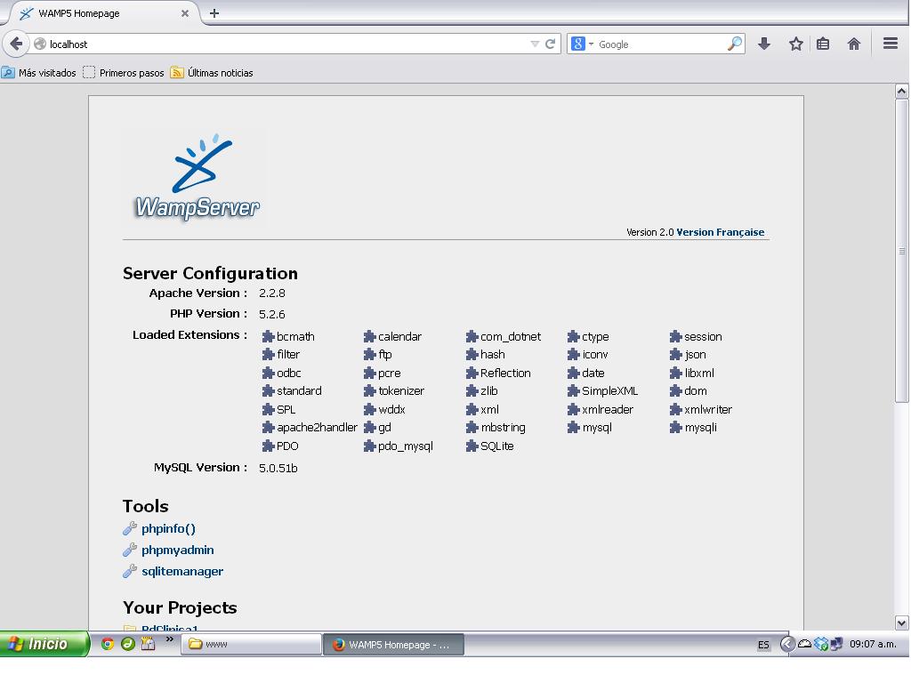
Task: Show the bookmarks list icon
Action: click(823, 44)
